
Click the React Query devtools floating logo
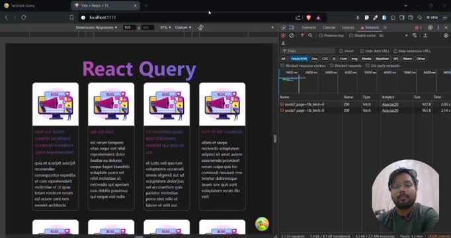pos(262,224)
